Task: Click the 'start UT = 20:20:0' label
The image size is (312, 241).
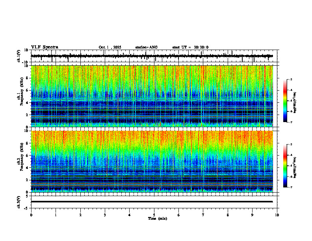Action: pos(190,47)
